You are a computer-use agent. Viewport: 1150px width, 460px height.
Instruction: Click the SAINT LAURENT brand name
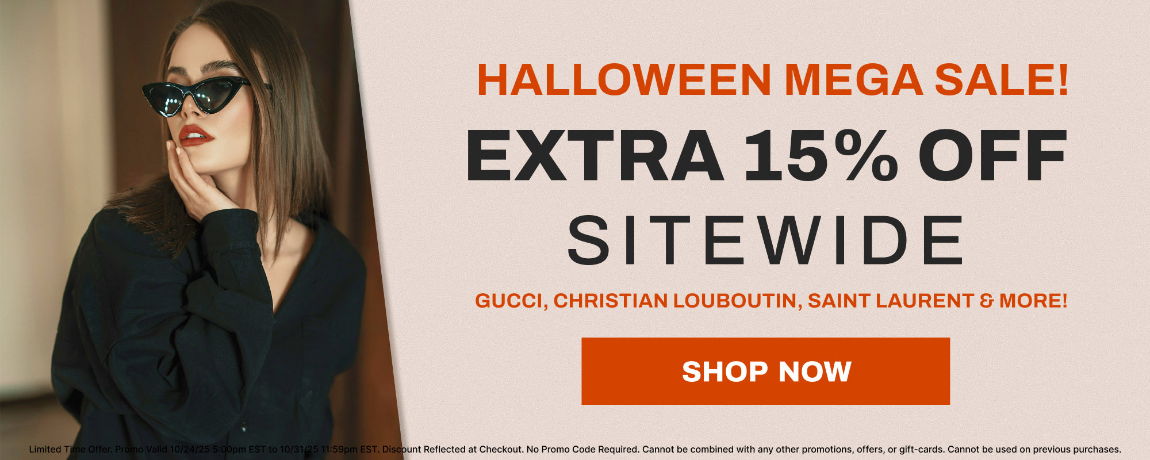(x=890, y=301)
